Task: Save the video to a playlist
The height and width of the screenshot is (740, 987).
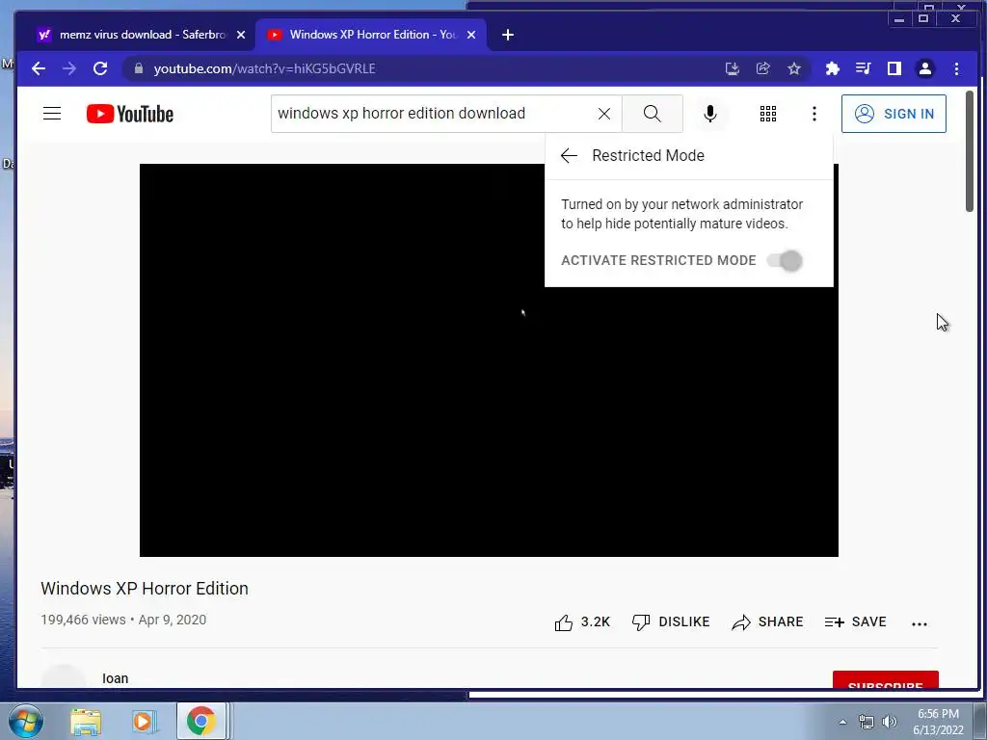Action: tap(856, 622)
